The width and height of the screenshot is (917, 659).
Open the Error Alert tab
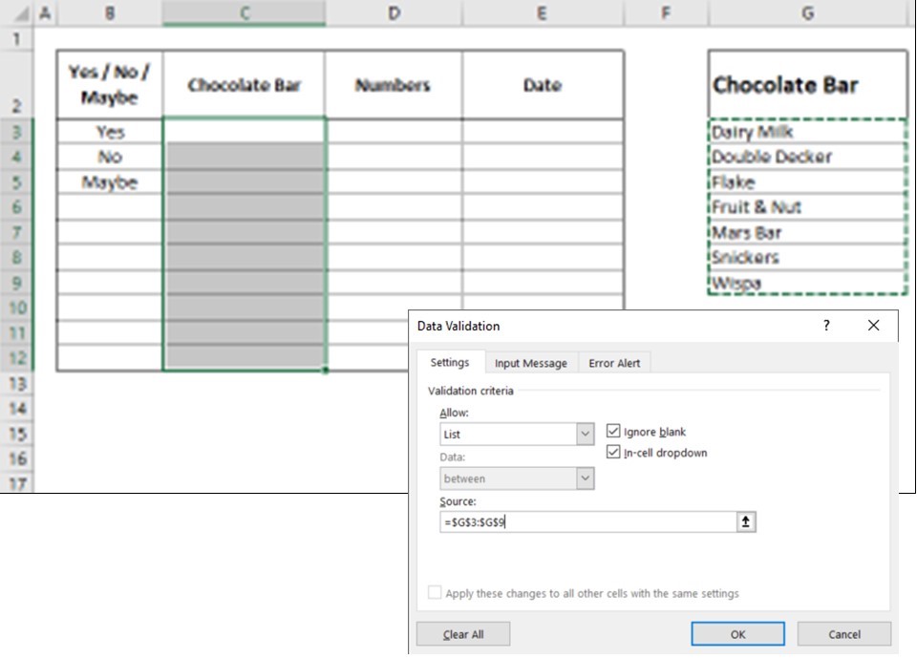(614, 363)
